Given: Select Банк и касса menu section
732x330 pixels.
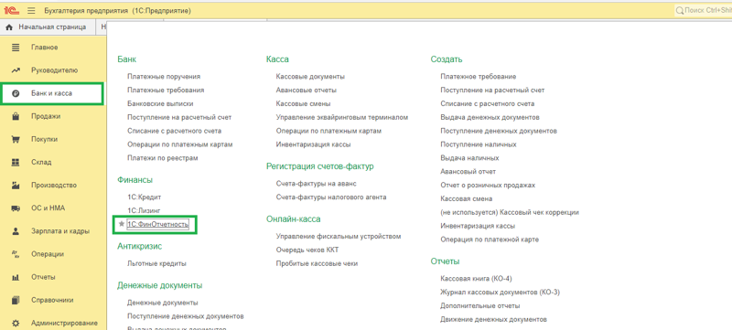Looking at the screenshot, I should point(52,93).
